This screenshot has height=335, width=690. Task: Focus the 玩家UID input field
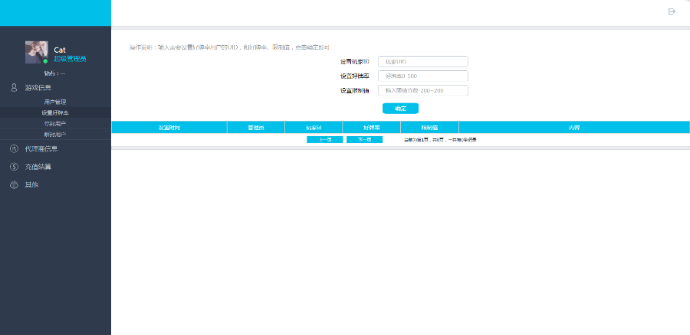coord(422,61)
